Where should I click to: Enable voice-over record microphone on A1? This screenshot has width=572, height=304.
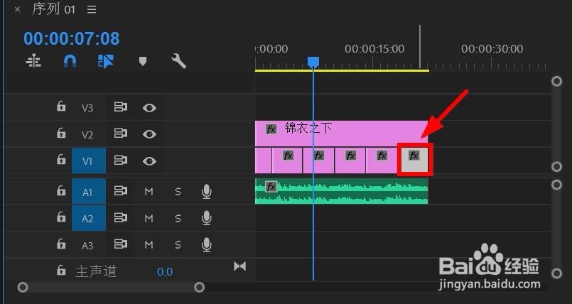pos(207,191)
